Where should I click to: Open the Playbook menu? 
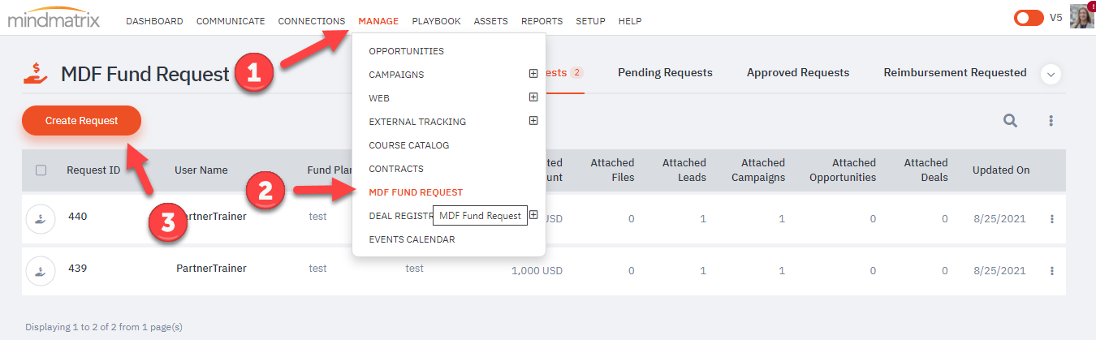point(436,21)
